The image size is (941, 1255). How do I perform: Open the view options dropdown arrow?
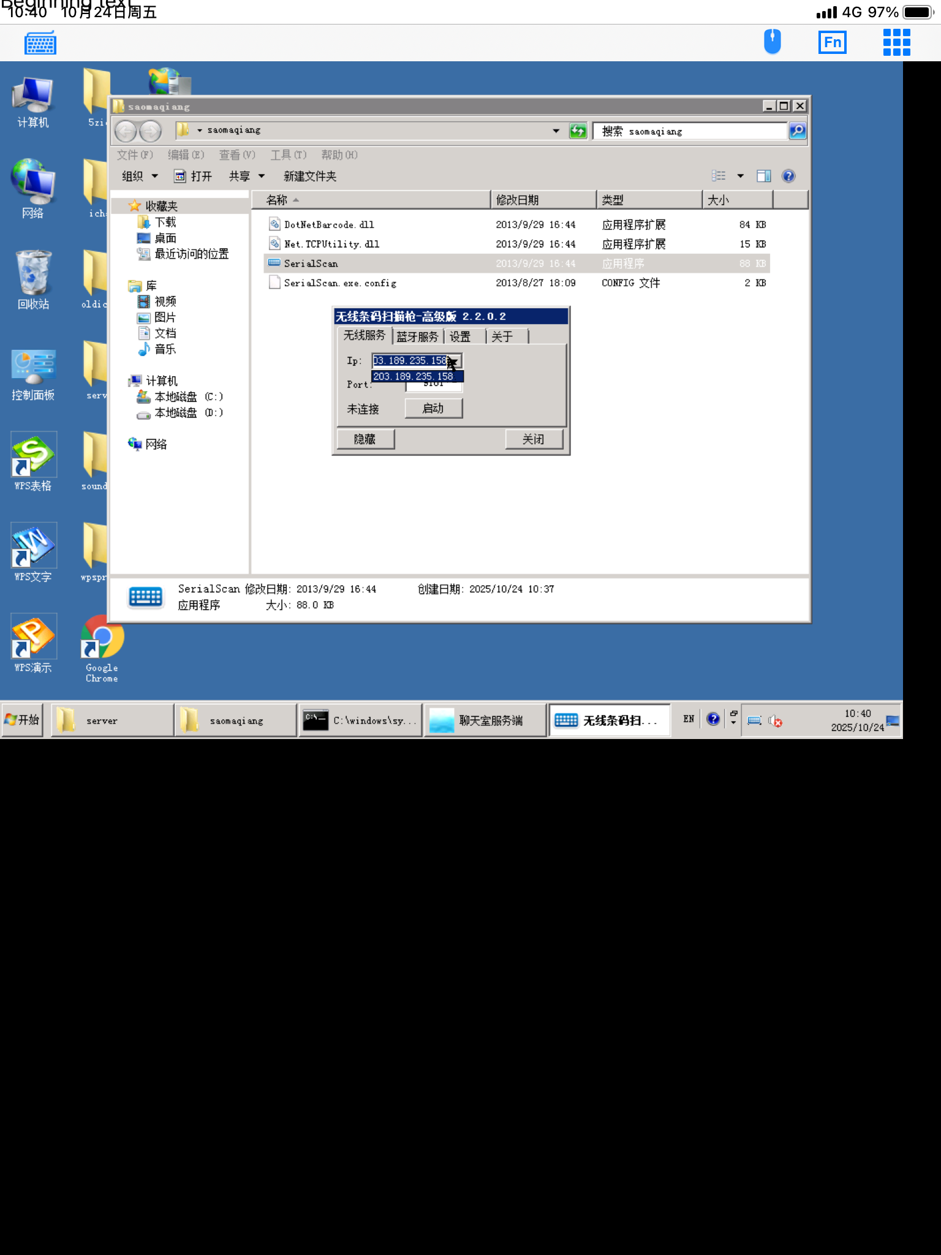pos(741,176)
